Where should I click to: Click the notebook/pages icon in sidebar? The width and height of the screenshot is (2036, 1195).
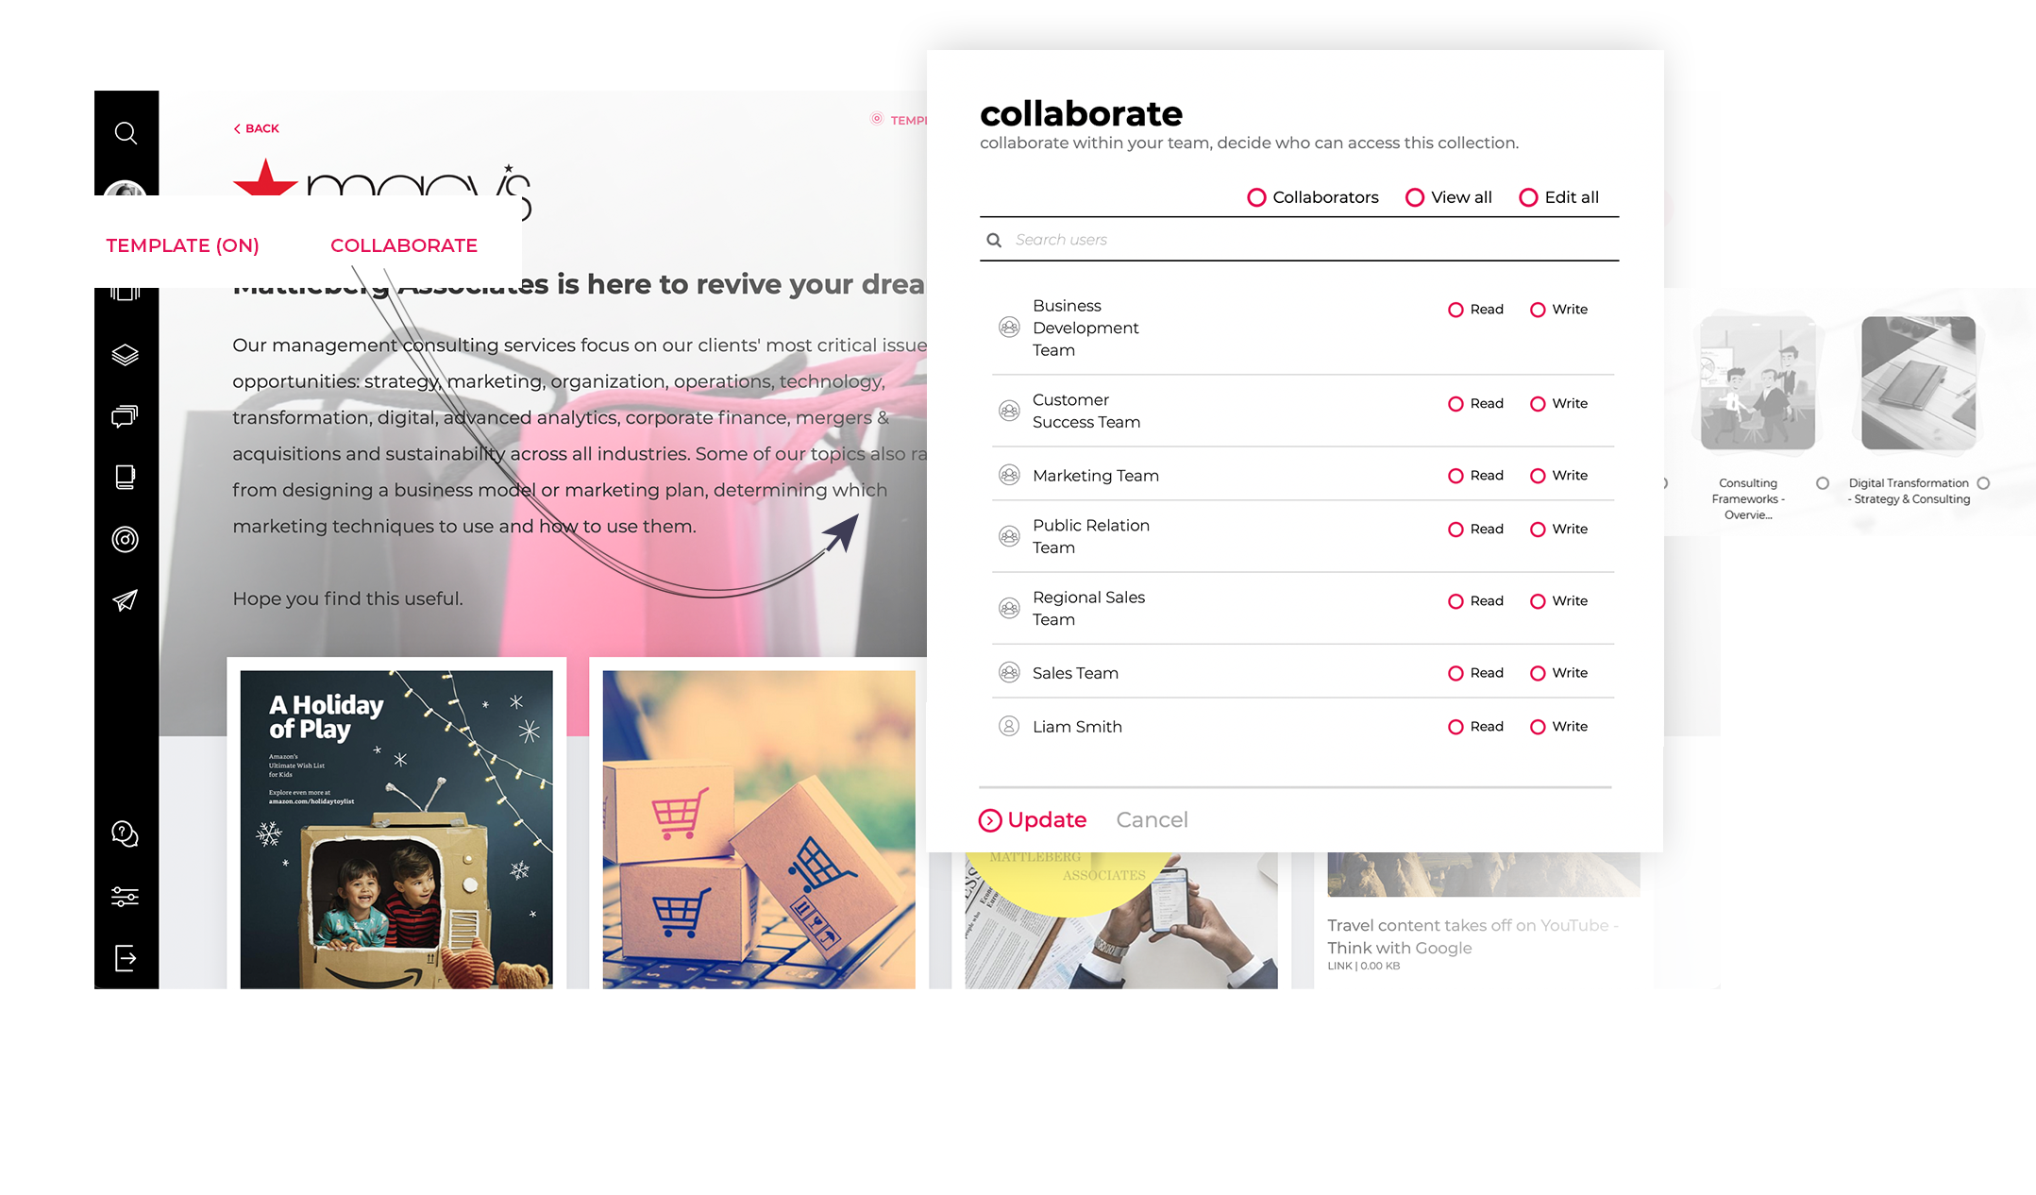click(126, 477)
